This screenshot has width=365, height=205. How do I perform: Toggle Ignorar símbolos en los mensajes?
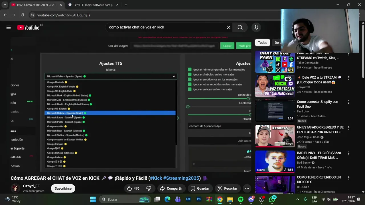coord(190,74)
